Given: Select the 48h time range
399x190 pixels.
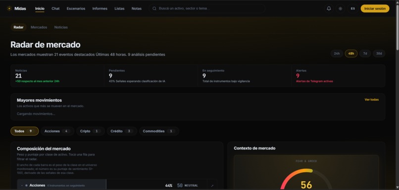Looking at the screenshot, I should pyautogui.click(x=351, y=53).
